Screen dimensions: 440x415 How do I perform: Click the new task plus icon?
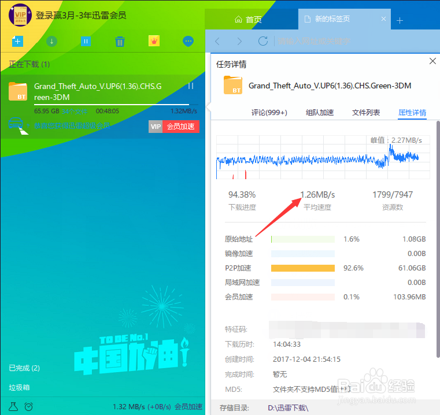point(17,42)
